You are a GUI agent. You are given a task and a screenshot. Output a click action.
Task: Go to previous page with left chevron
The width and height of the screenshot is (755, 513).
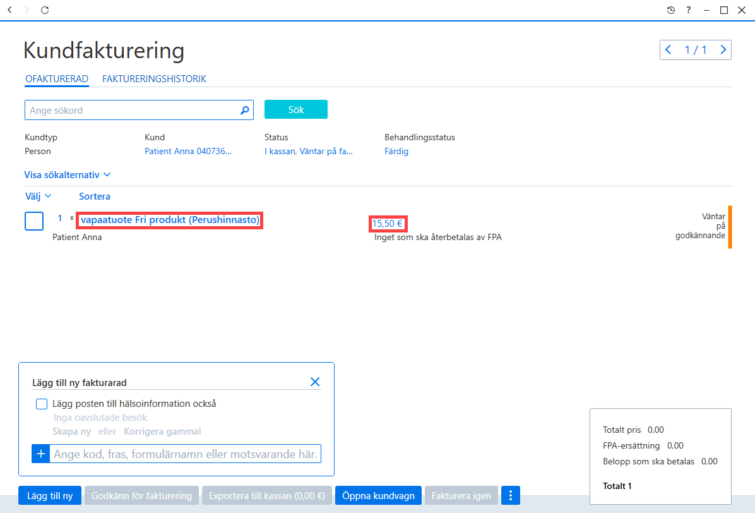pyautogui.click(x=669, y=50)
